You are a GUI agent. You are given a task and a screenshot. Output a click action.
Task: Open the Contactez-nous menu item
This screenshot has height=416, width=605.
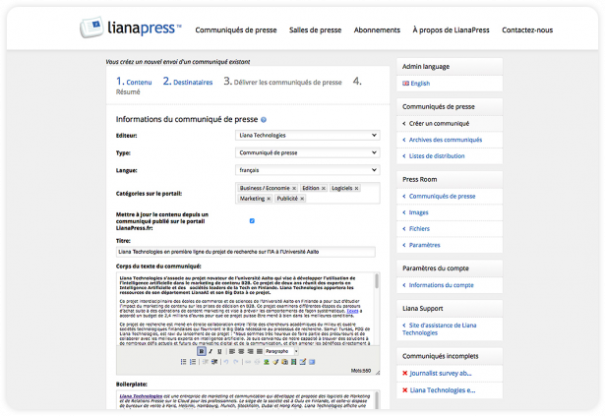tap(527, 30)
